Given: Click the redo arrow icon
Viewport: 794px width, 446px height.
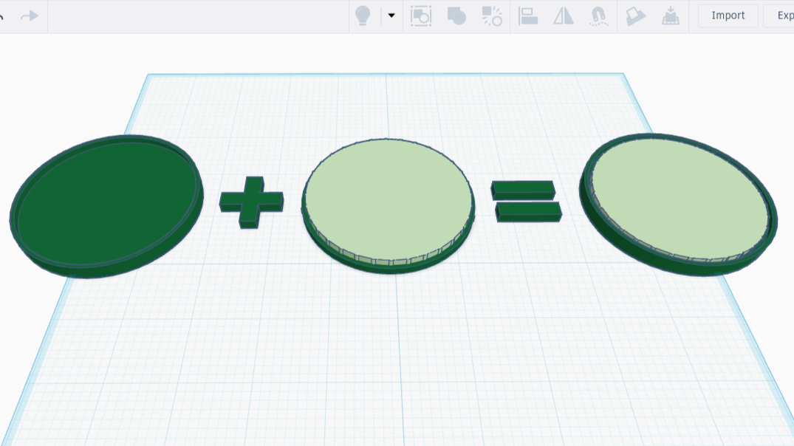Looking at the screenshot, I should [30, 16].
